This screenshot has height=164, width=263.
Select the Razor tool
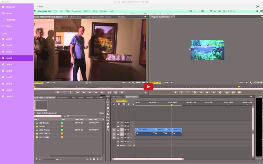coord(108,114)
